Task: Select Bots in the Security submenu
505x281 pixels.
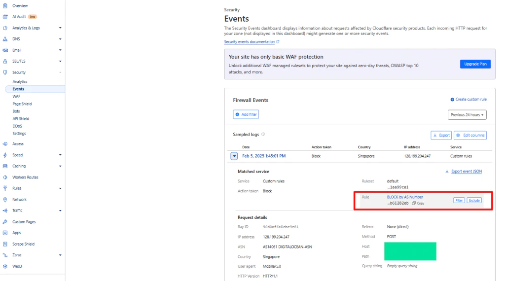Action: (x=16, y=111)
